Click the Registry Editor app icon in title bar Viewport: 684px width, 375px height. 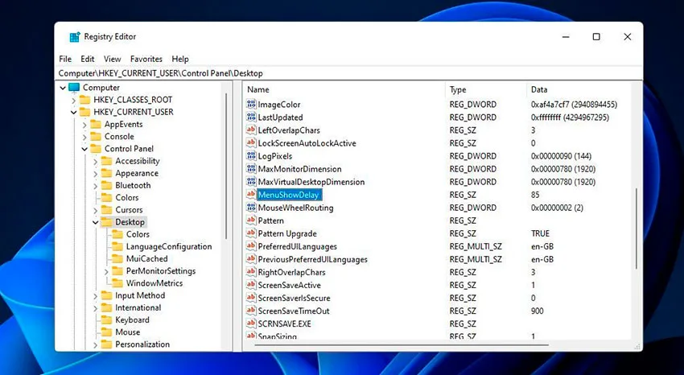tap(75, 37)
